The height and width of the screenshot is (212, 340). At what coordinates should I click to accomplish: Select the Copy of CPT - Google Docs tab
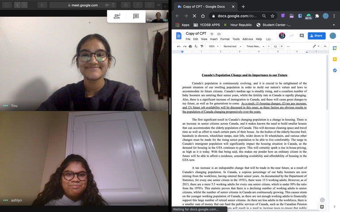tap(205, 7)
